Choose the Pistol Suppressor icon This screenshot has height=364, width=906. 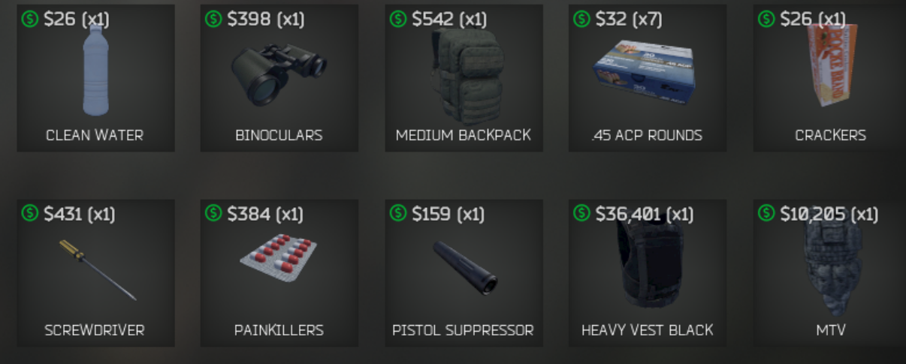coord(465,267)
